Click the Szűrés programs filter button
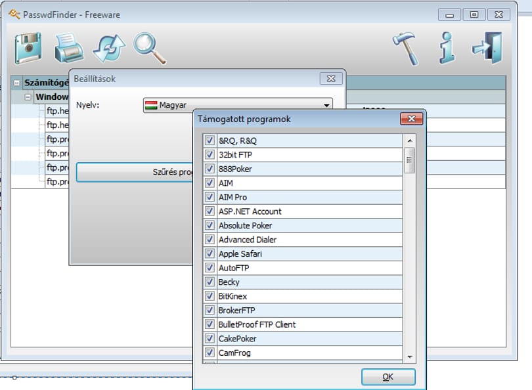The width and height of the screenshot is (532, 390). pyautogui.click(x=136, y=172)
